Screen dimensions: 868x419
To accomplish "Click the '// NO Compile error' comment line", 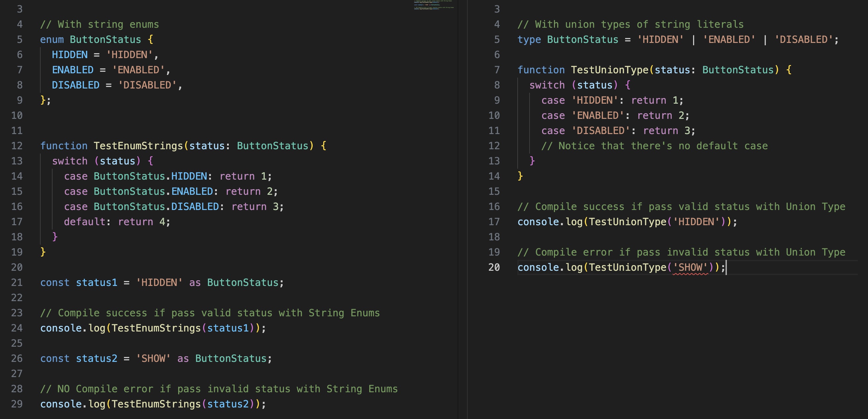I will coord(219,389).
